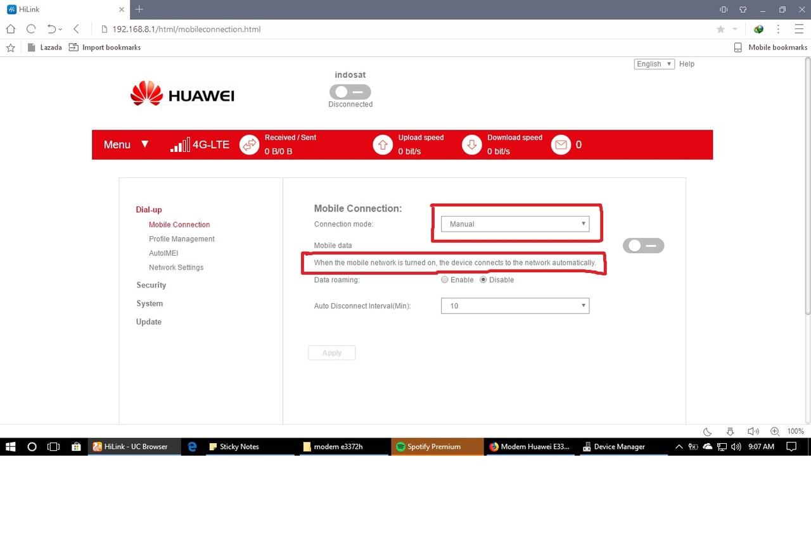Click the 4G-LTE signal strength icon
The height and width of the screenshot is (547, 811).
[180, 146]
